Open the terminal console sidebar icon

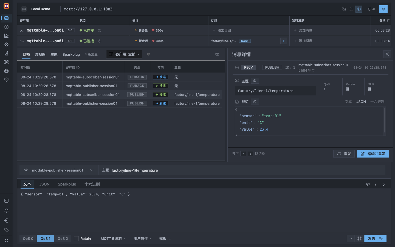[6, 201]
